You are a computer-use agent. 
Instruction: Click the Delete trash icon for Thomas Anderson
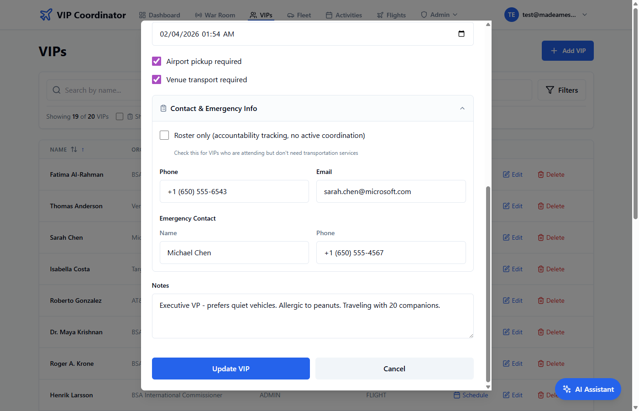click(541, 206)
